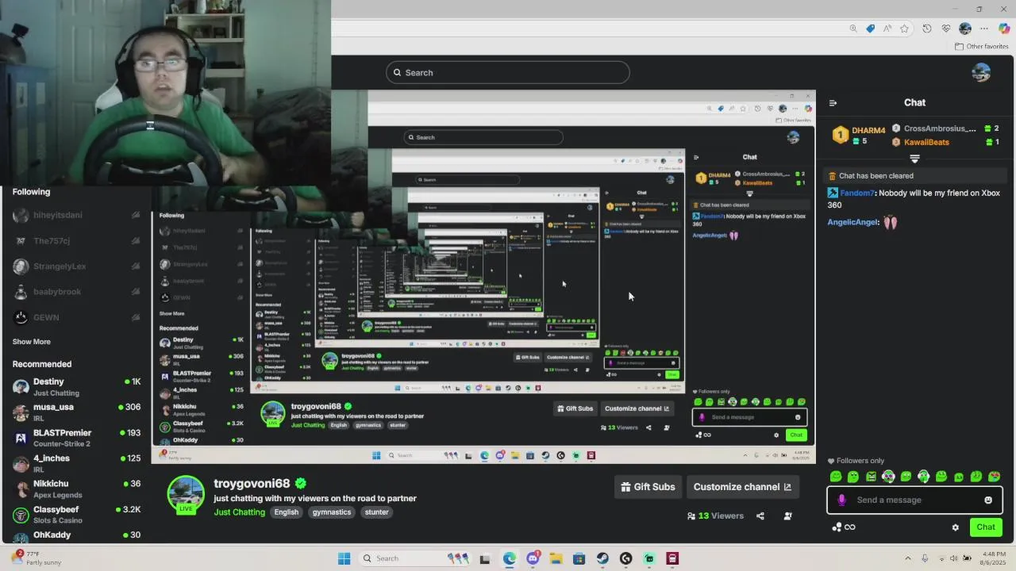Click the purple microphone icon in chat input
The width and height of the screenshot is (1016, 571).
(x=841, y=500)
